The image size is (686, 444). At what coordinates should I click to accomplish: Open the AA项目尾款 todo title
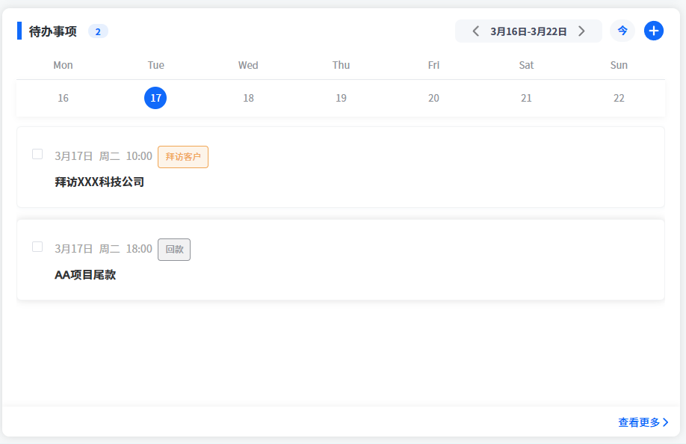(x=85, y=274)
